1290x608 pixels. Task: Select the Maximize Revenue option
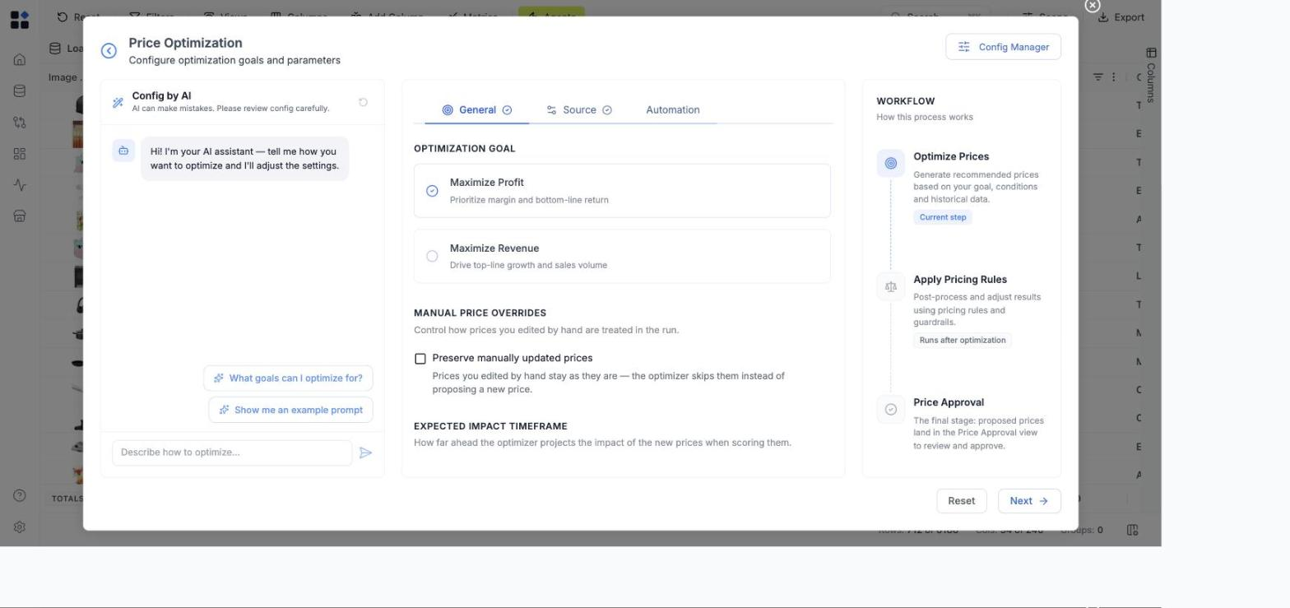(622, 257)
